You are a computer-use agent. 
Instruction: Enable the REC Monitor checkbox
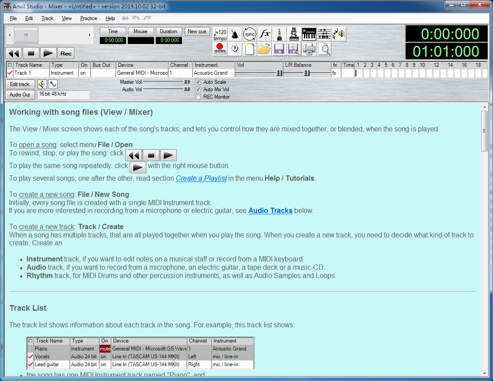(198, 97)
